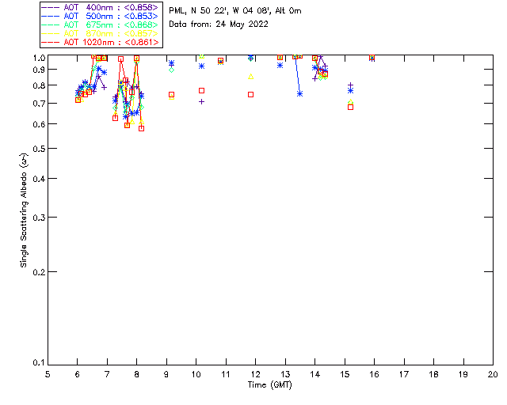Screen dimensions: 507x405
Task: Select the AOT 500nm blue legend entry
Action: click(x=100, y=16)
